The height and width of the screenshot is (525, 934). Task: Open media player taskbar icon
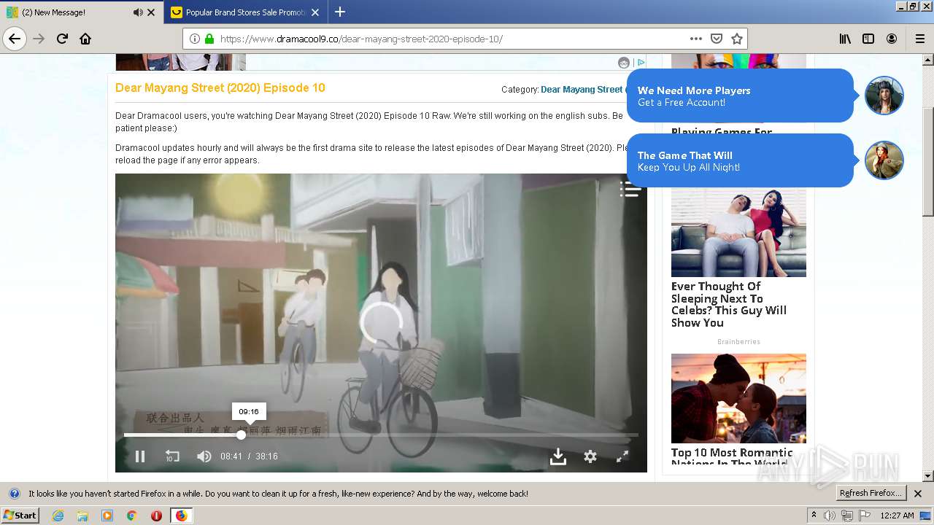(x=107, y=516)
